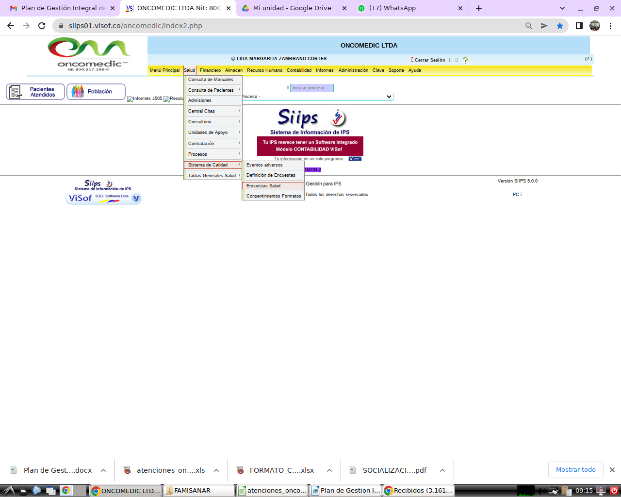Click the green help question mark icon

(465, 60)
